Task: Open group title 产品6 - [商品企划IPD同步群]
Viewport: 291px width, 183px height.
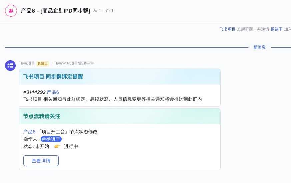Action: point(55,11)
